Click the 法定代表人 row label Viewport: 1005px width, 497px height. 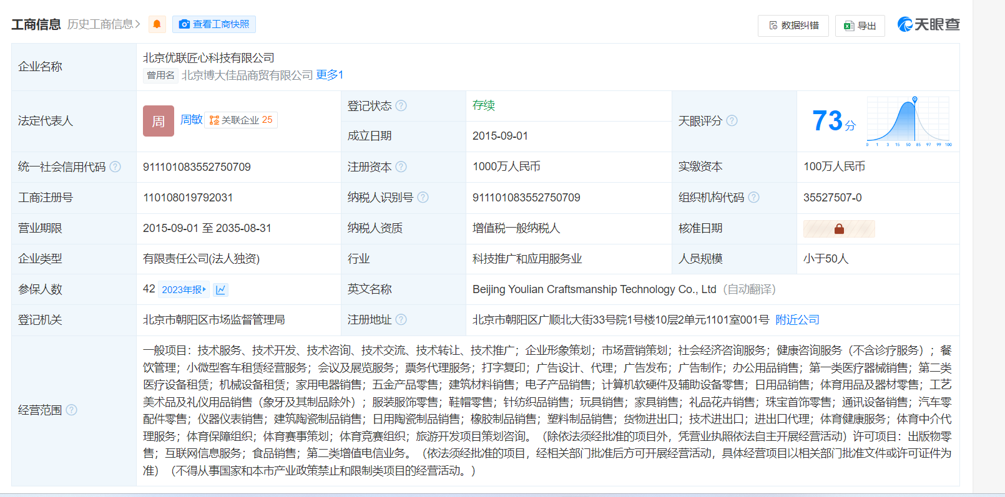46,121
